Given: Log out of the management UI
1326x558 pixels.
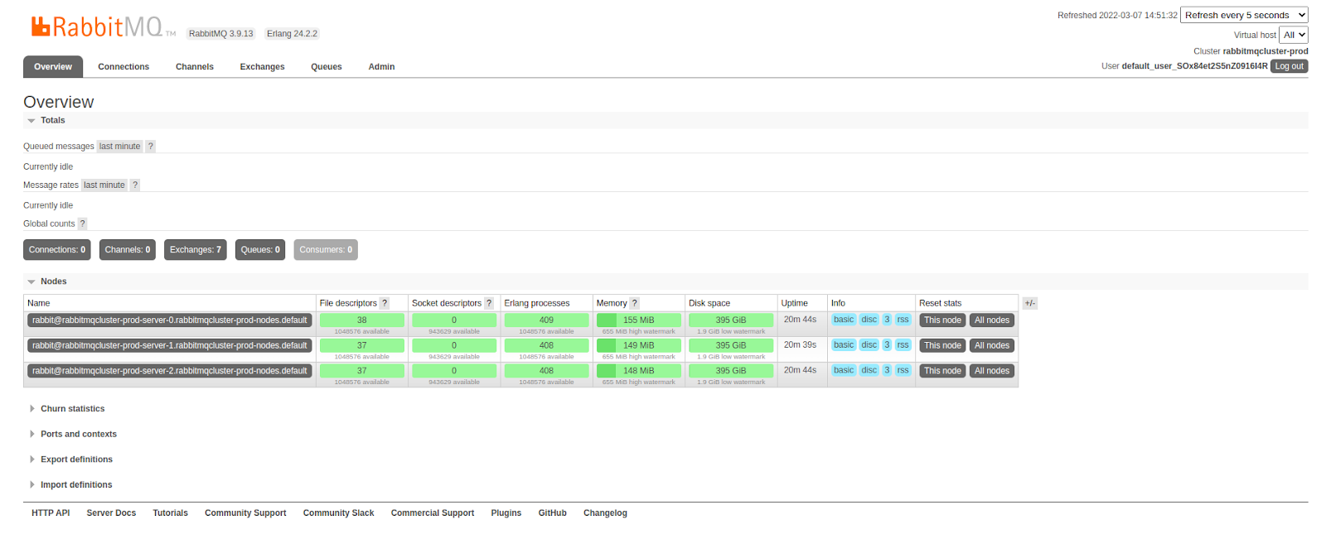Looking at the screenshot, I should point(1290,66).
